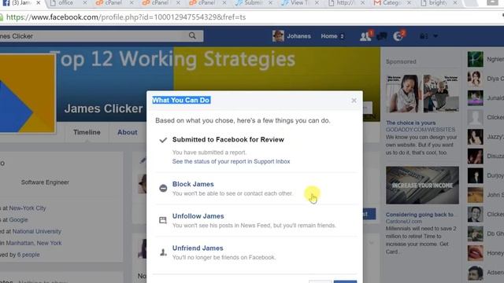Screen dimensions: 504x283
Task: Switch to the Submit browser tab
Action: point(254,3)
